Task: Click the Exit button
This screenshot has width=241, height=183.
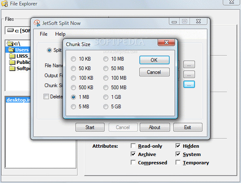Action: click(x=187, y=127)
